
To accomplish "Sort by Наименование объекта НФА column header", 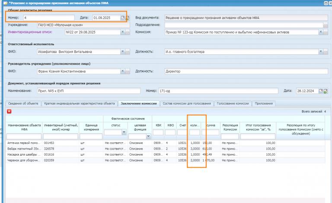I will (x=24, y=127).
